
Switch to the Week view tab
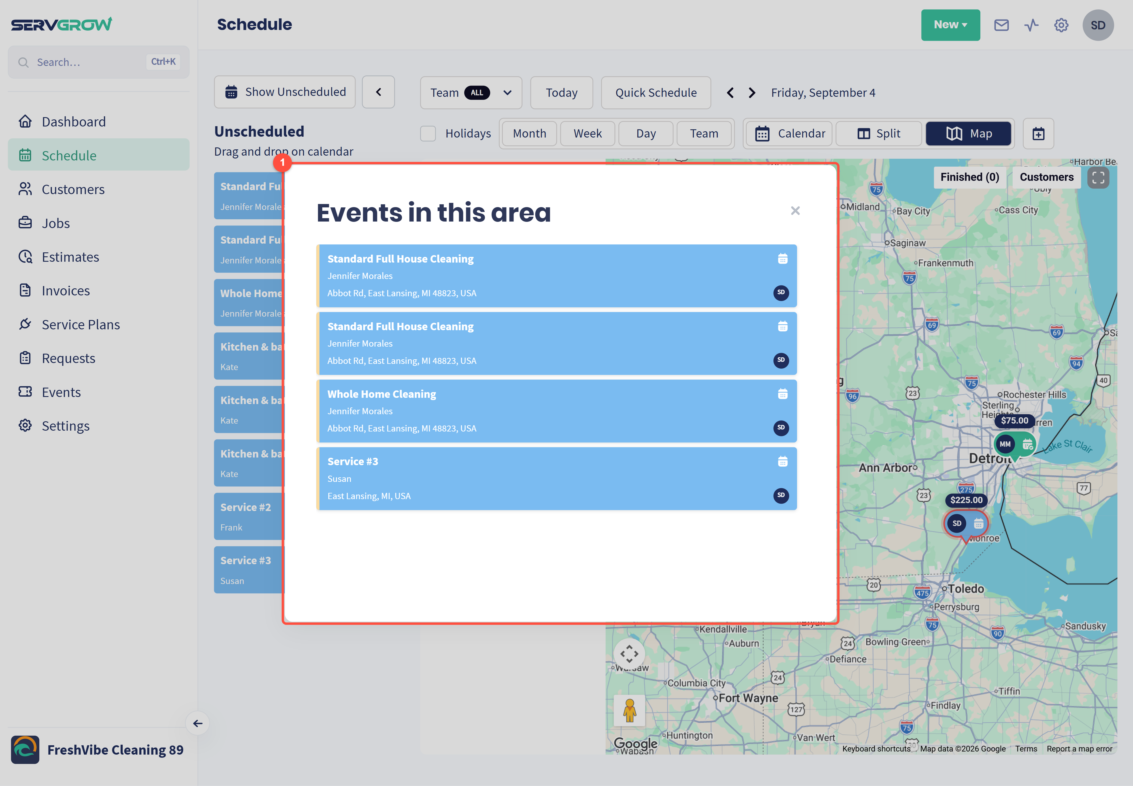point(587,134)
